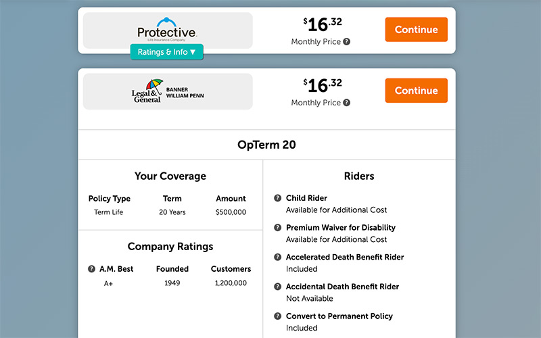Select the Founded column header
Viewport: 541px width, 338px height.
pyautogui.click(x=172, y=269)
